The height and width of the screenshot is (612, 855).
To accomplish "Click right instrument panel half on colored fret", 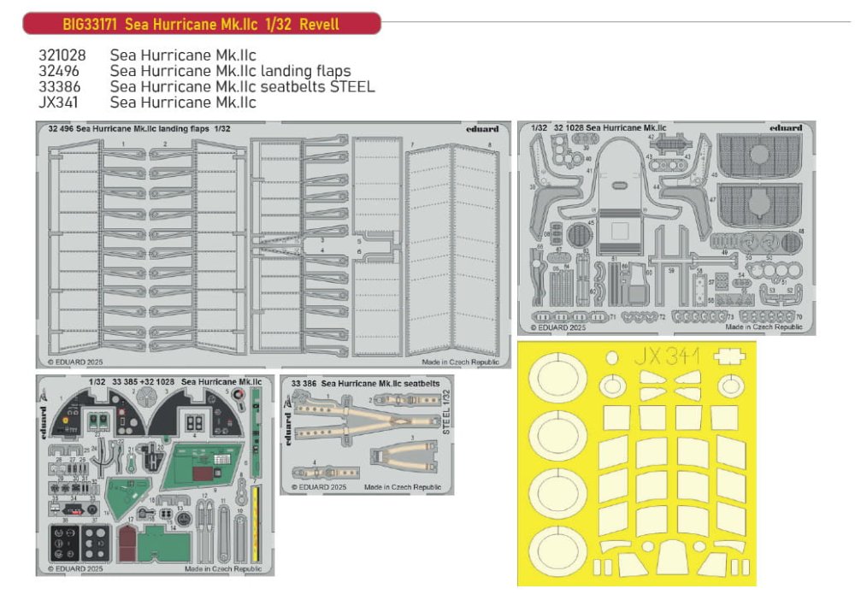I will click(197, 413).
